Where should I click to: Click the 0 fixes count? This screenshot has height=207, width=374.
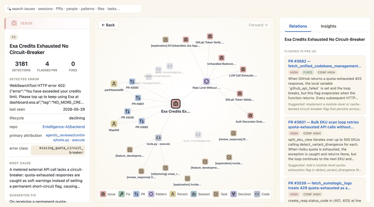pos(73,64)
